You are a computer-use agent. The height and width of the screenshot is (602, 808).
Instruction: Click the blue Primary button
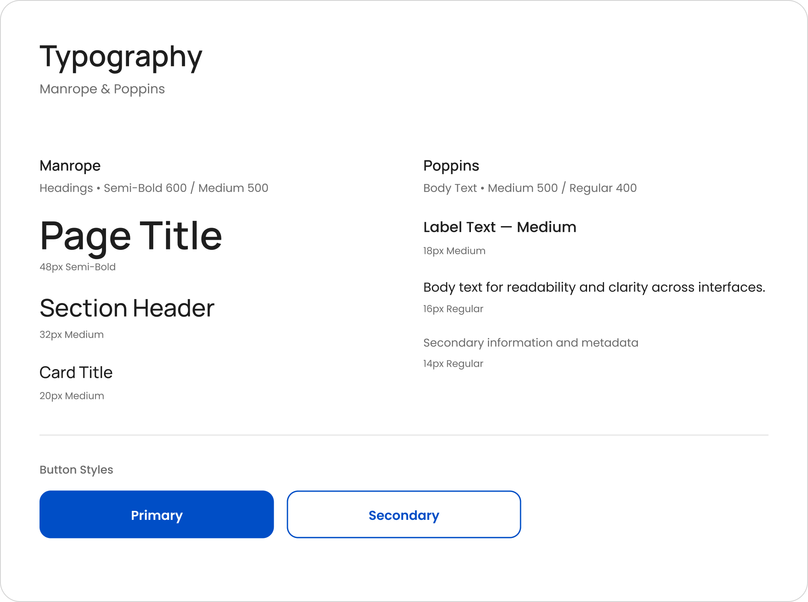(x=156, y=514)
